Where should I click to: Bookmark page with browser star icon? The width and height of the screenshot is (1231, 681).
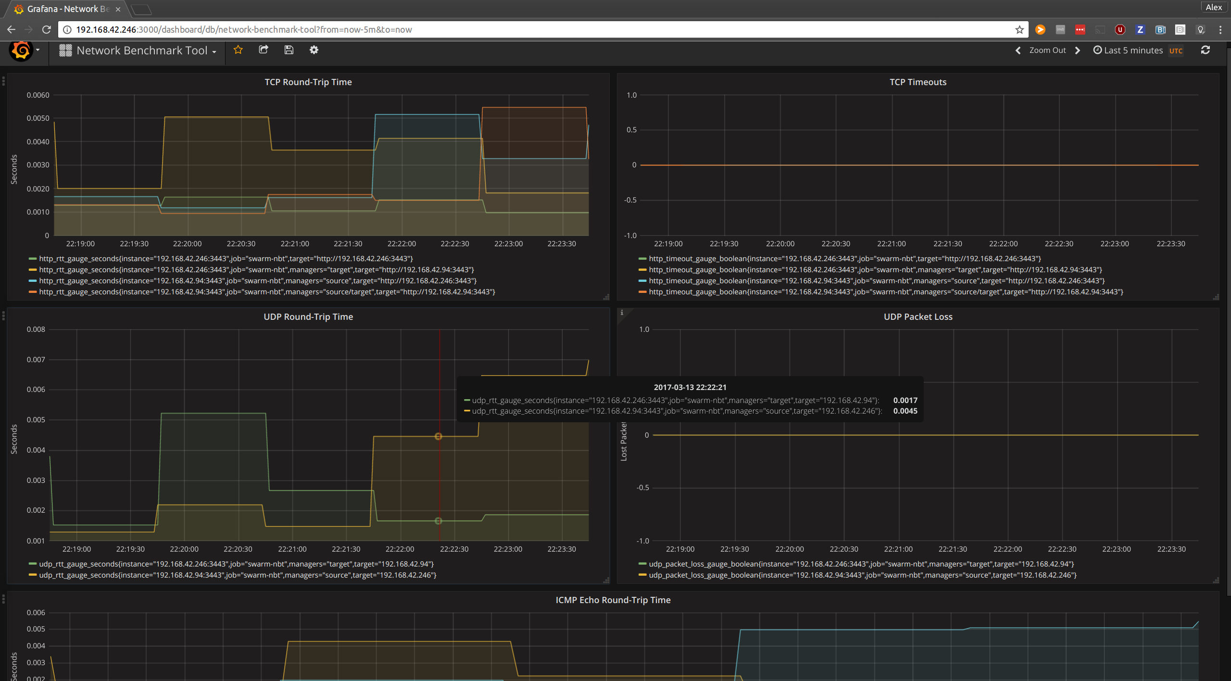click(x=1019, y=30)
